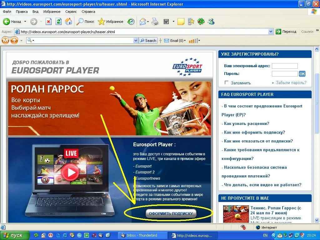The width and height of the screenshot is (320, 240).
Task: Open the Справка menu
Action: tap(88, 12)
